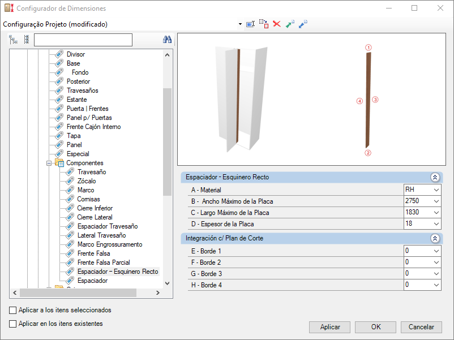The height and width of the screenshot is (340, 454).
Task: Open the F - Borde 2 dropdown
Action: pyautogui.click(x=436, y=262)
